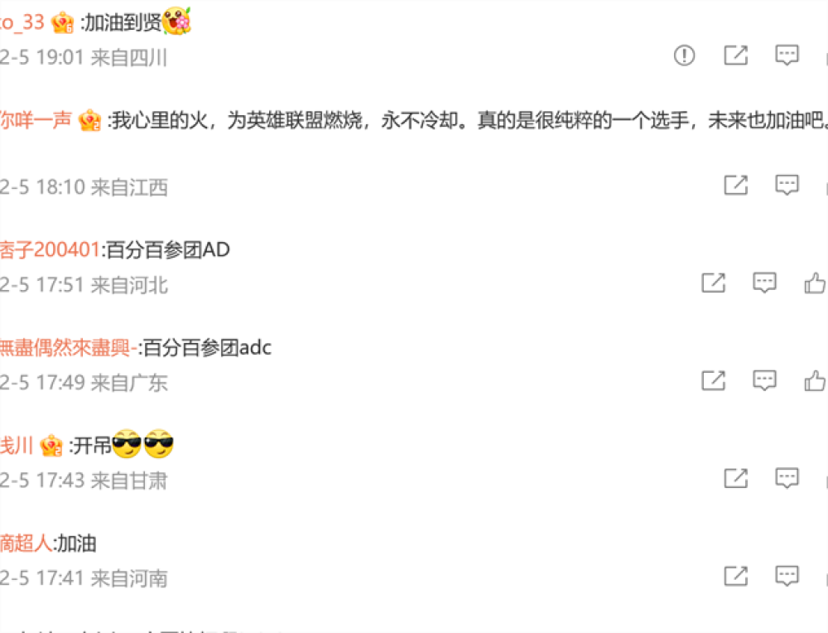Repost the 19:01 comment from 四川
Viewport: 828px width, 633px height.
735,55
